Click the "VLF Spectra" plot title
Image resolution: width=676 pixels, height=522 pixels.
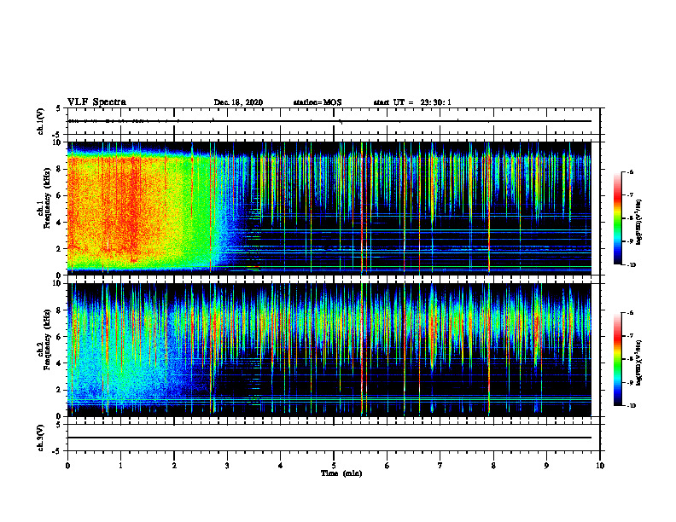coord(96,102)
